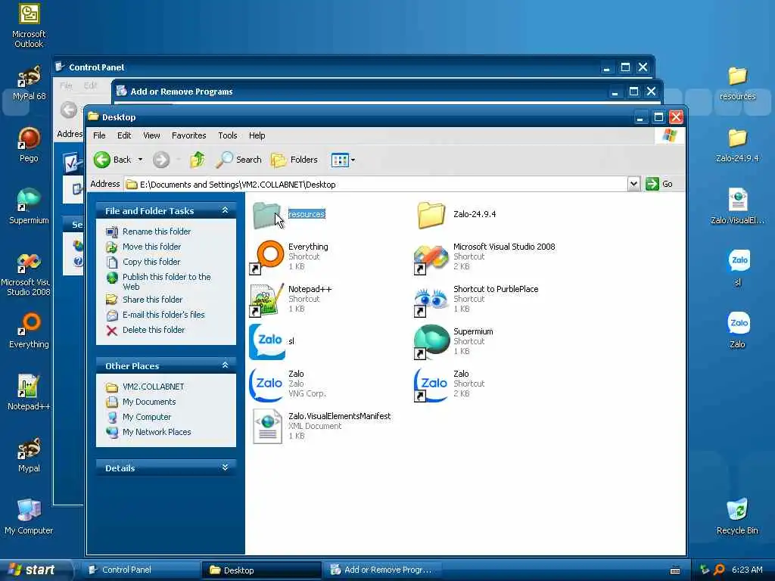Click the Back button in toolbar

click(113, 160)
